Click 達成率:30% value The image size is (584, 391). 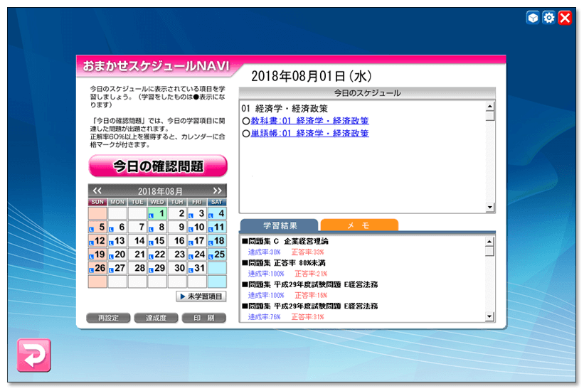click(264, 252)
